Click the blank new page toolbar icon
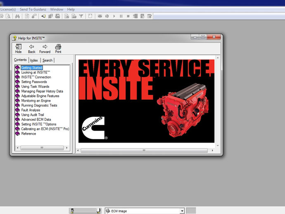This screenshot has width=285, height=214. (90, 16)
